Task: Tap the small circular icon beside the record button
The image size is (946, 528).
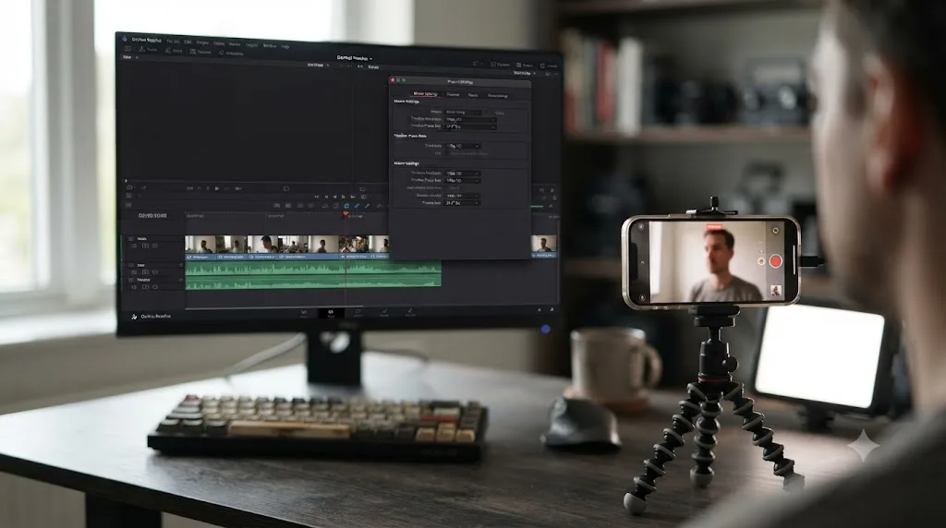Action: click(x=761, y=261)
